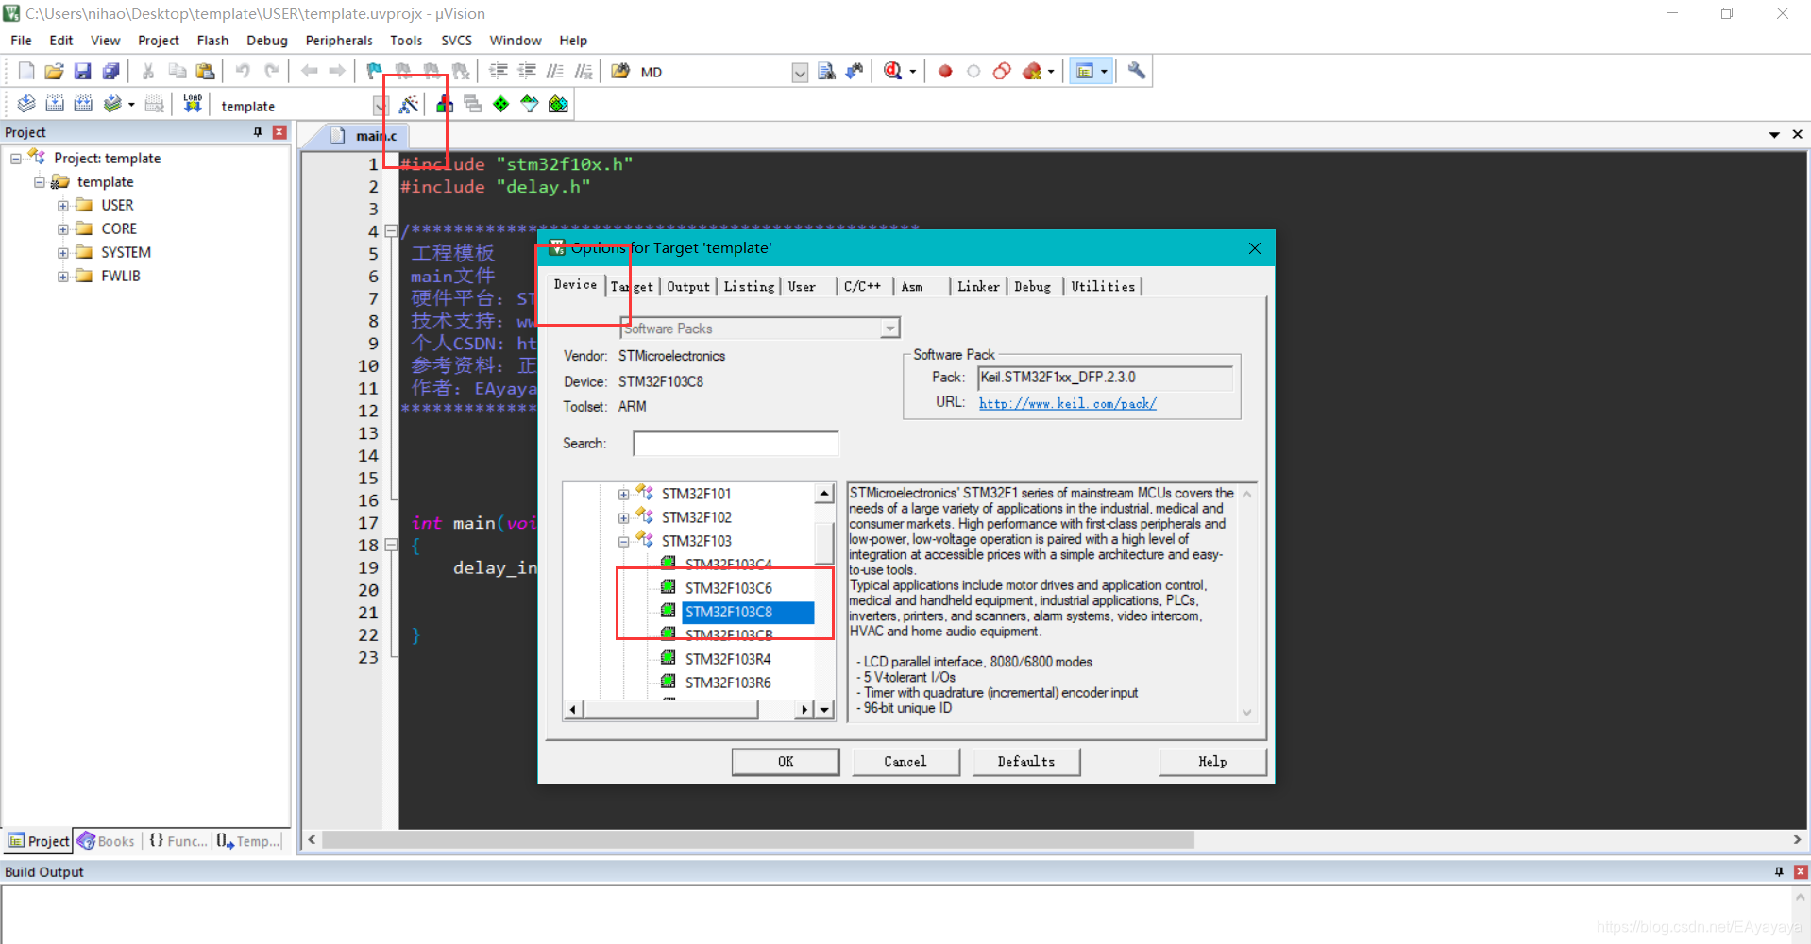
Task: Switch to the Debug tab
Action: [x=1032, y=287]
